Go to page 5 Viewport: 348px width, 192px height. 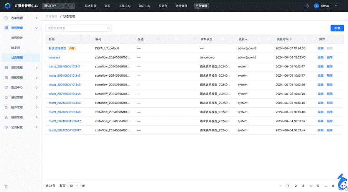[x=318, y=186]
